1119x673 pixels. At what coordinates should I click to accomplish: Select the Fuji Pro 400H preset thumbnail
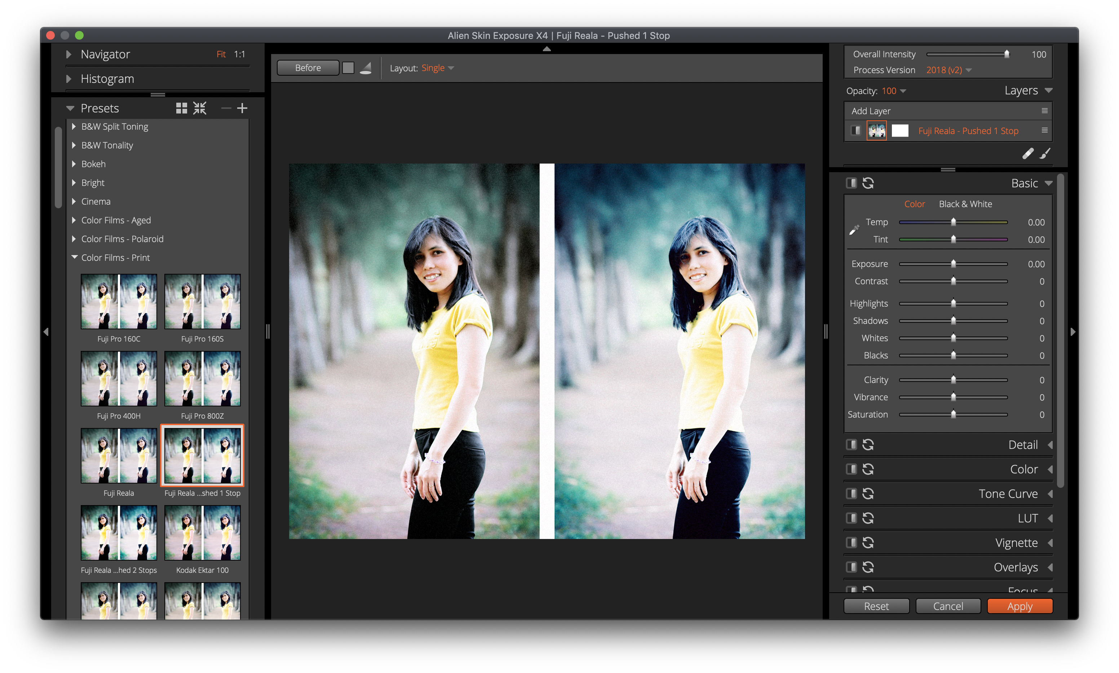pos(119,379)
